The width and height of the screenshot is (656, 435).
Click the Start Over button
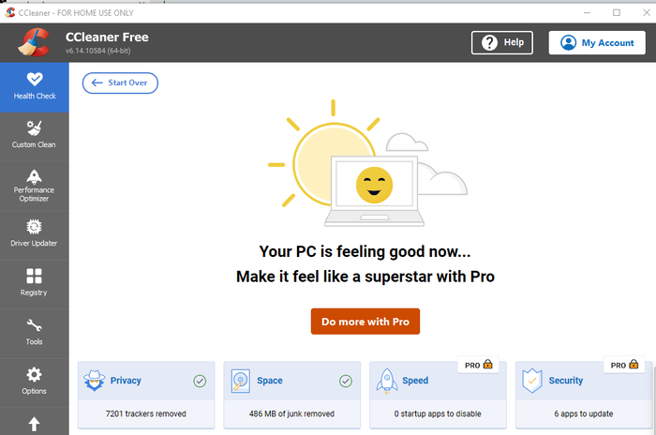[120, 82]
